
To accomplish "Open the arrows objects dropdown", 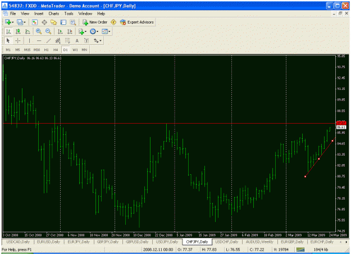I will 98,41.
